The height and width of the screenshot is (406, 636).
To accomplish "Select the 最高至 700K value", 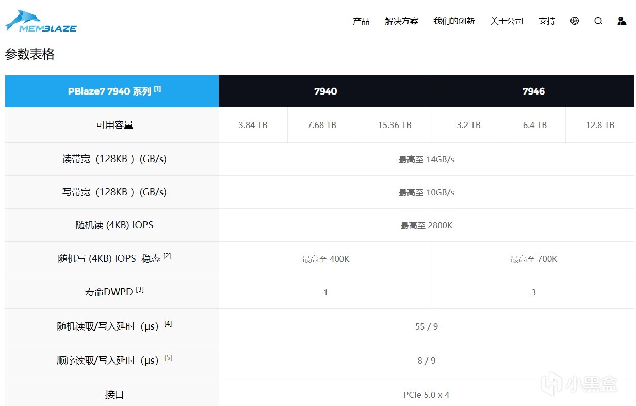I will (533, 259).
